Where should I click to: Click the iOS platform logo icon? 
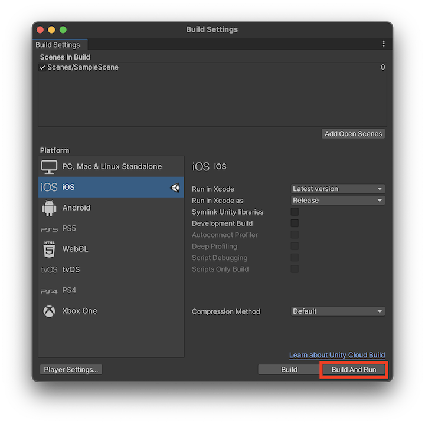coord(49,187)
